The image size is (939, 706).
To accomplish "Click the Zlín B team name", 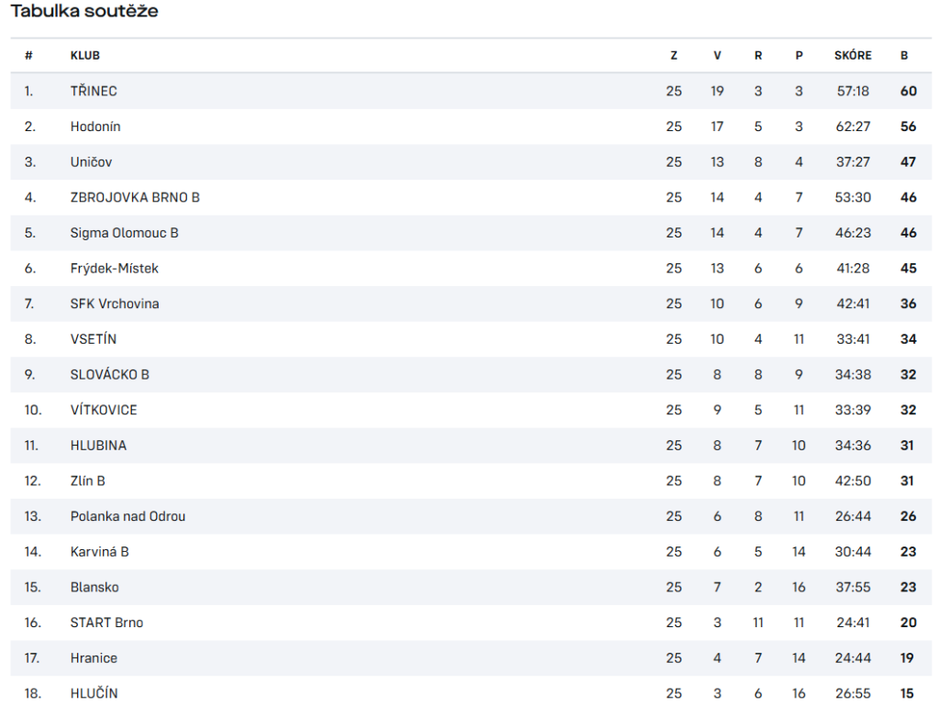I will 87,480.
